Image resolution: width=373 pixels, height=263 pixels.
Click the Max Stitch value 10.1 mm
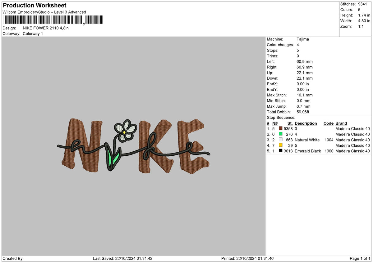coord(305,95)
